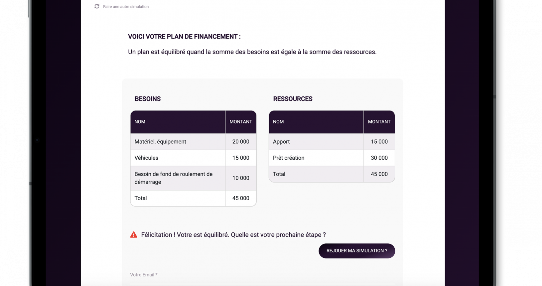Open the Faire une autre simulation link
This screenshot has width=542, height=286.
[126, 7]
